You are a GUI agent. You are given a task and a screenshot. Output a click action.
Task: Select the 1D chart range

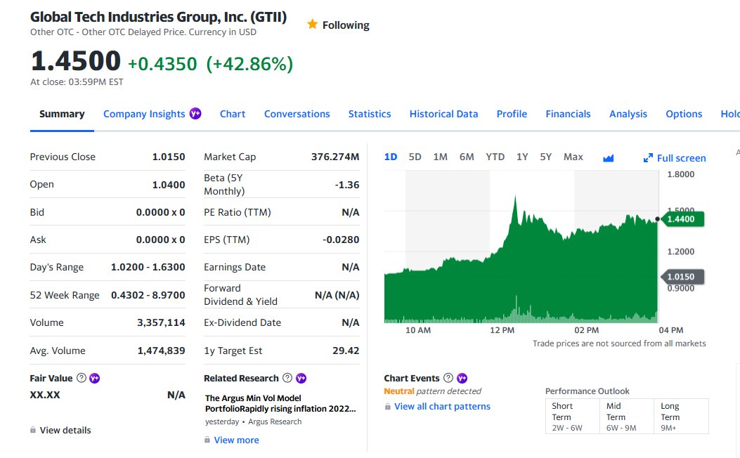[x=390, y=157]
